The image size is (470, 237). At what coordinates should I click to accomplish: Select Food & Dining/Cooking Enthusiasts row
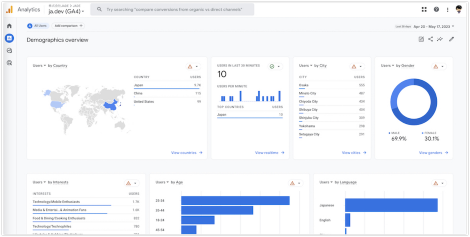click(x=86, y=218)
